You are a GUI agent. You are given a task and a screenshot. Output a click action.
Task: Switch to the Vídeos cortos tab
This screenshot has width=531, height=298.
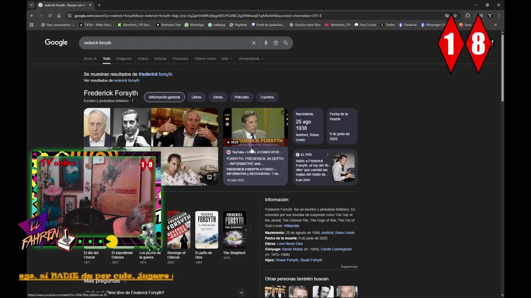tap(205, 59)
